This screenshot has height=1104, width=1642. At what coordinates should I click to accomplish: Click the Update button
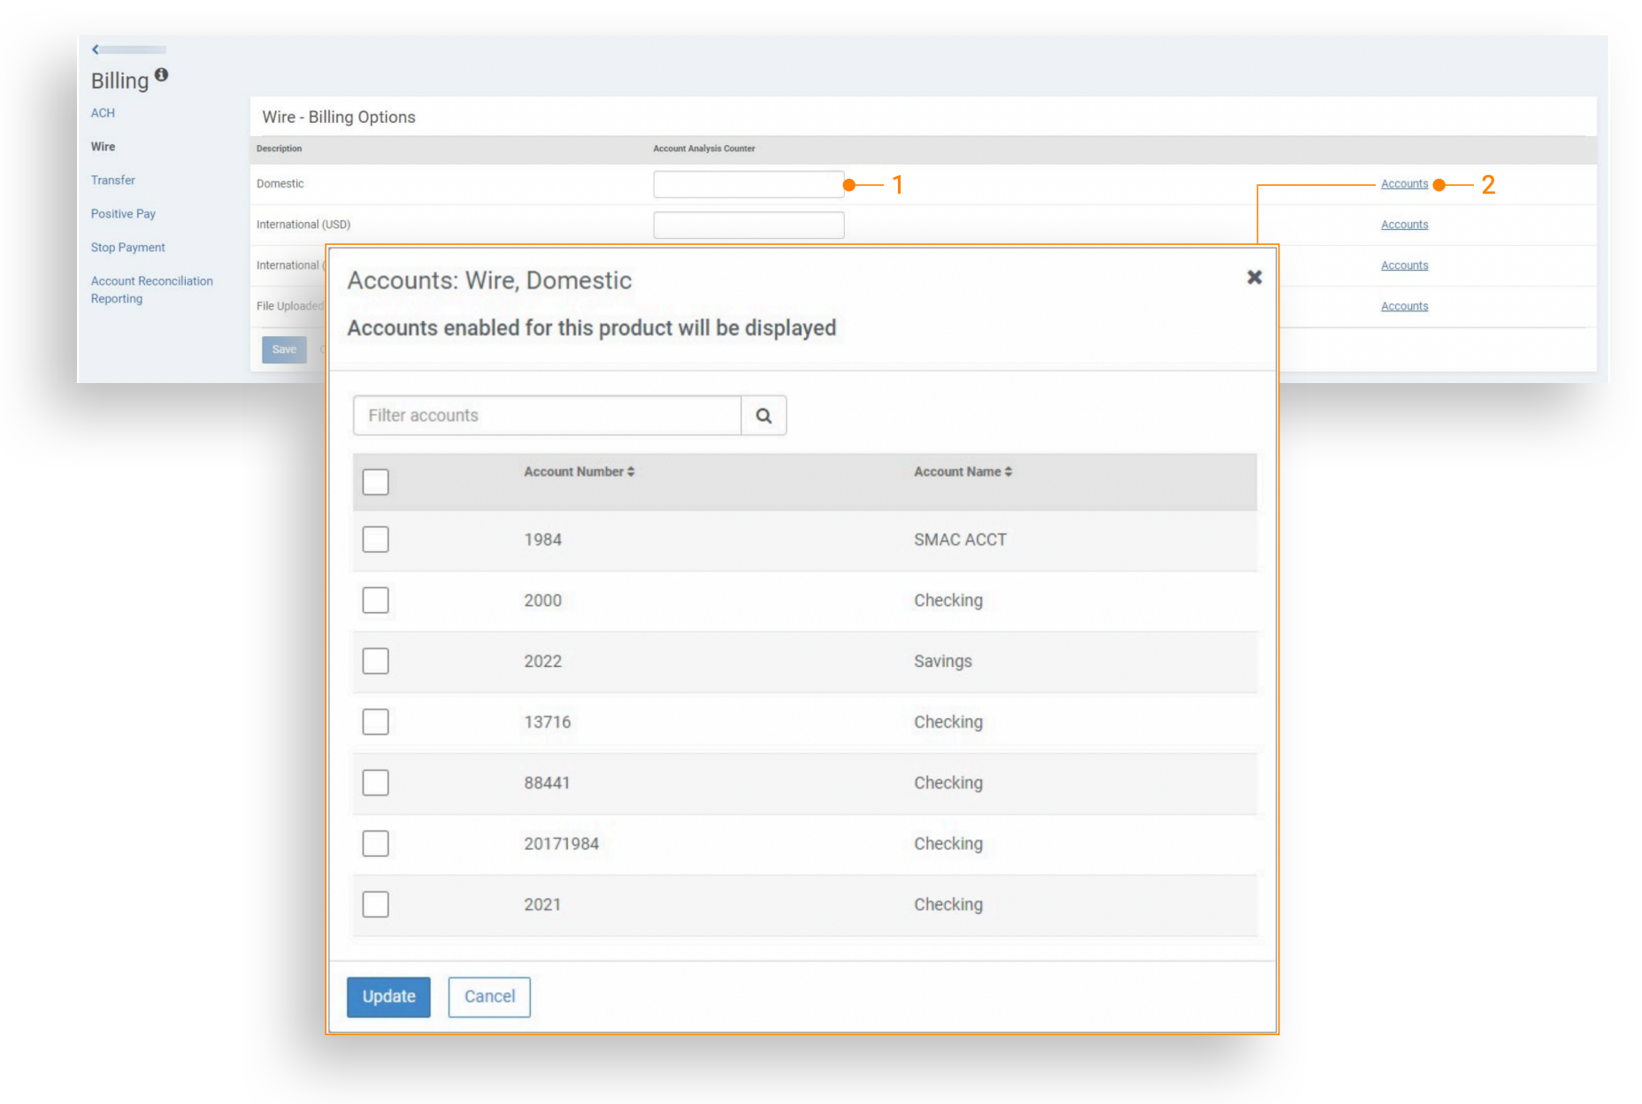pyautogui.click(x=388, y=997)
